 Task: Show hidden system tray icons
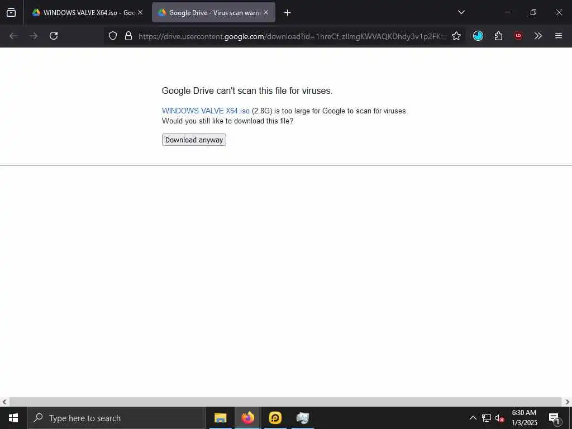pyautogui.click(x=473, y=418)
